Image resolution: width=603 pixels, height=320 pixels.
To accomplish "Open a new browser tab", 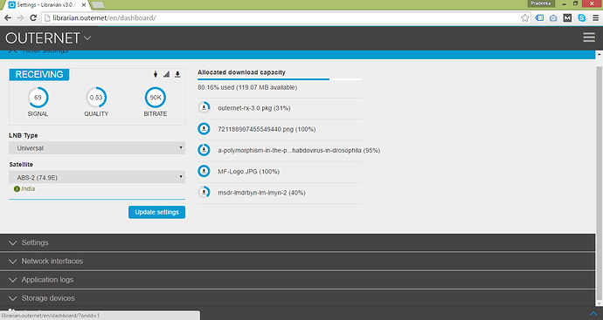I will point(98,4).
